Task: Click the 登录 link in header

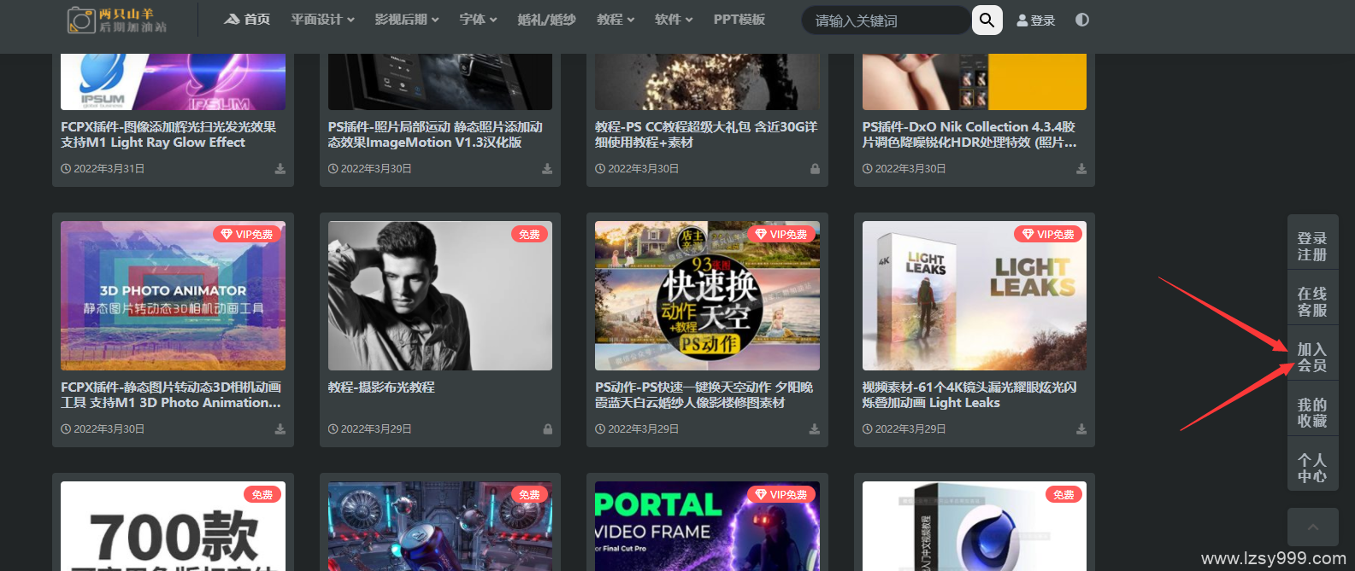Action: (1036, 20)
